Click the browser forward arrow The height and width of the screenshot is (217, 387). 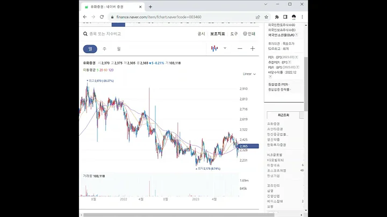(94, 17)
